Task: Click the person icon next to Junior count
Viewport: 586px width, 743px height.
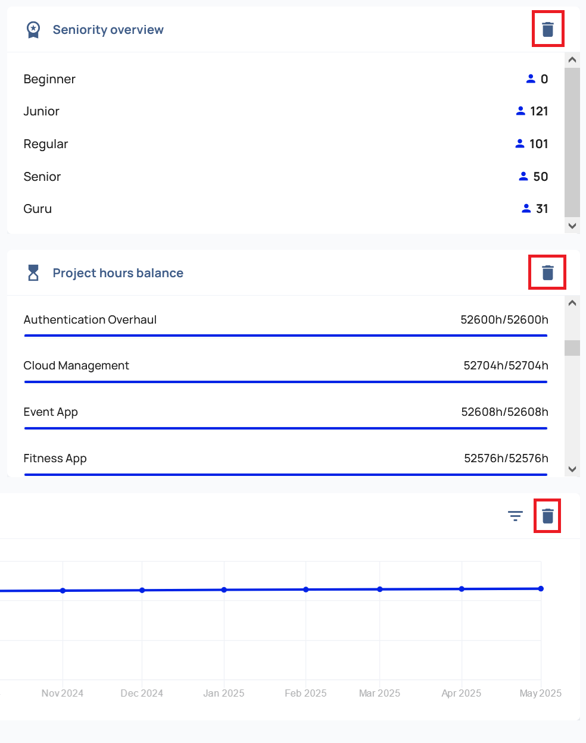Action: coord(520,111)
